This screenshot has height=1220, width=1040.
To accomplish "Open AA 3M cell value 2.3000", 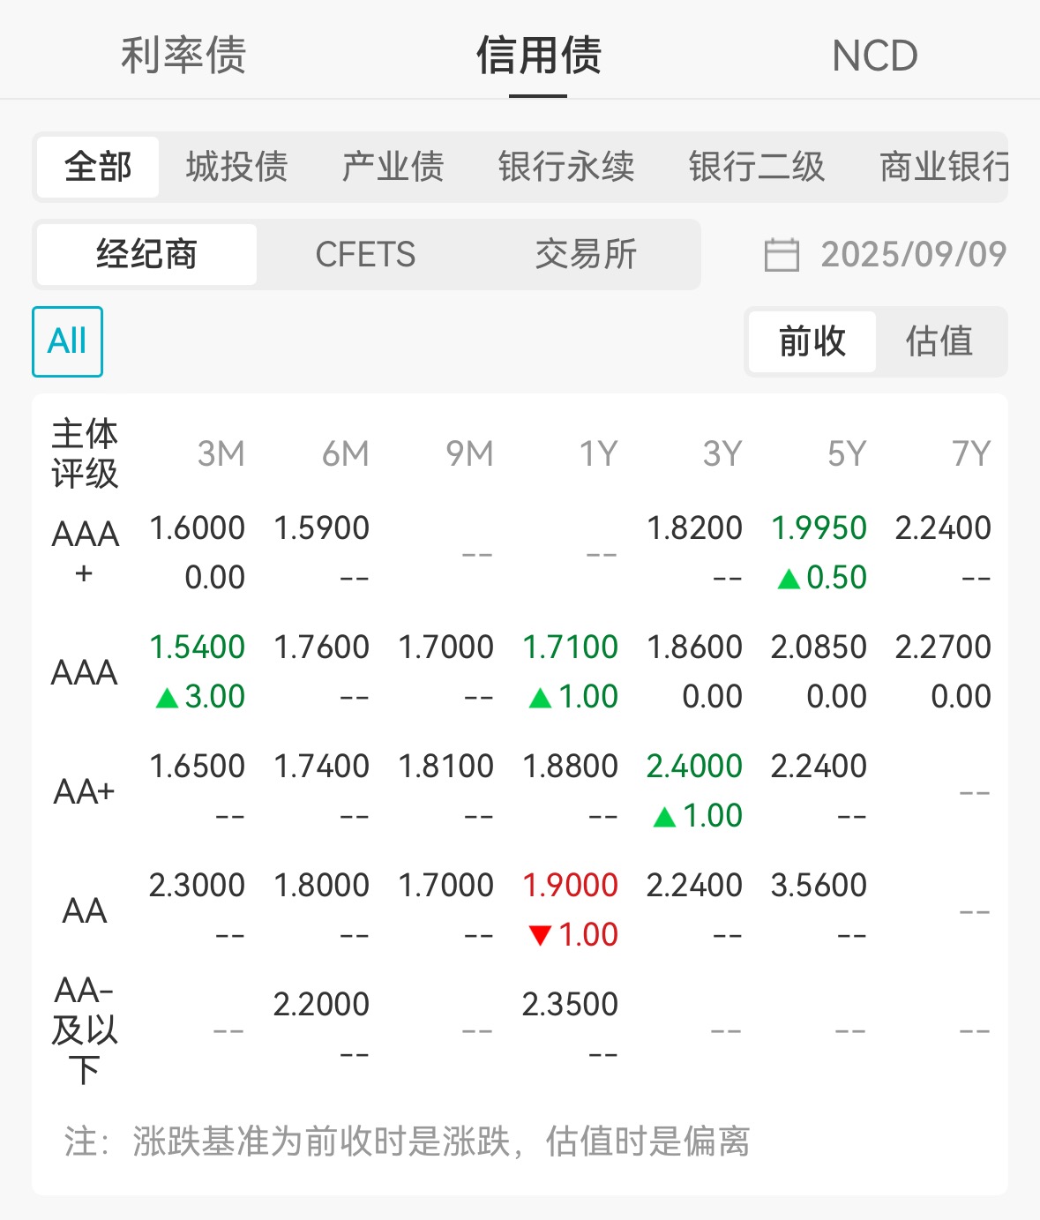I will (x=198, y=886).
